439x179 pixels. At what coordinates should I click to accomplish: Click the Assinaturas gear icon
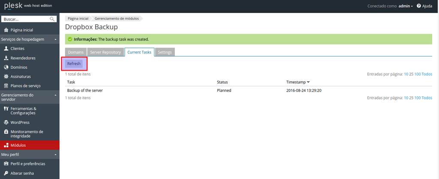pos(6,77)
